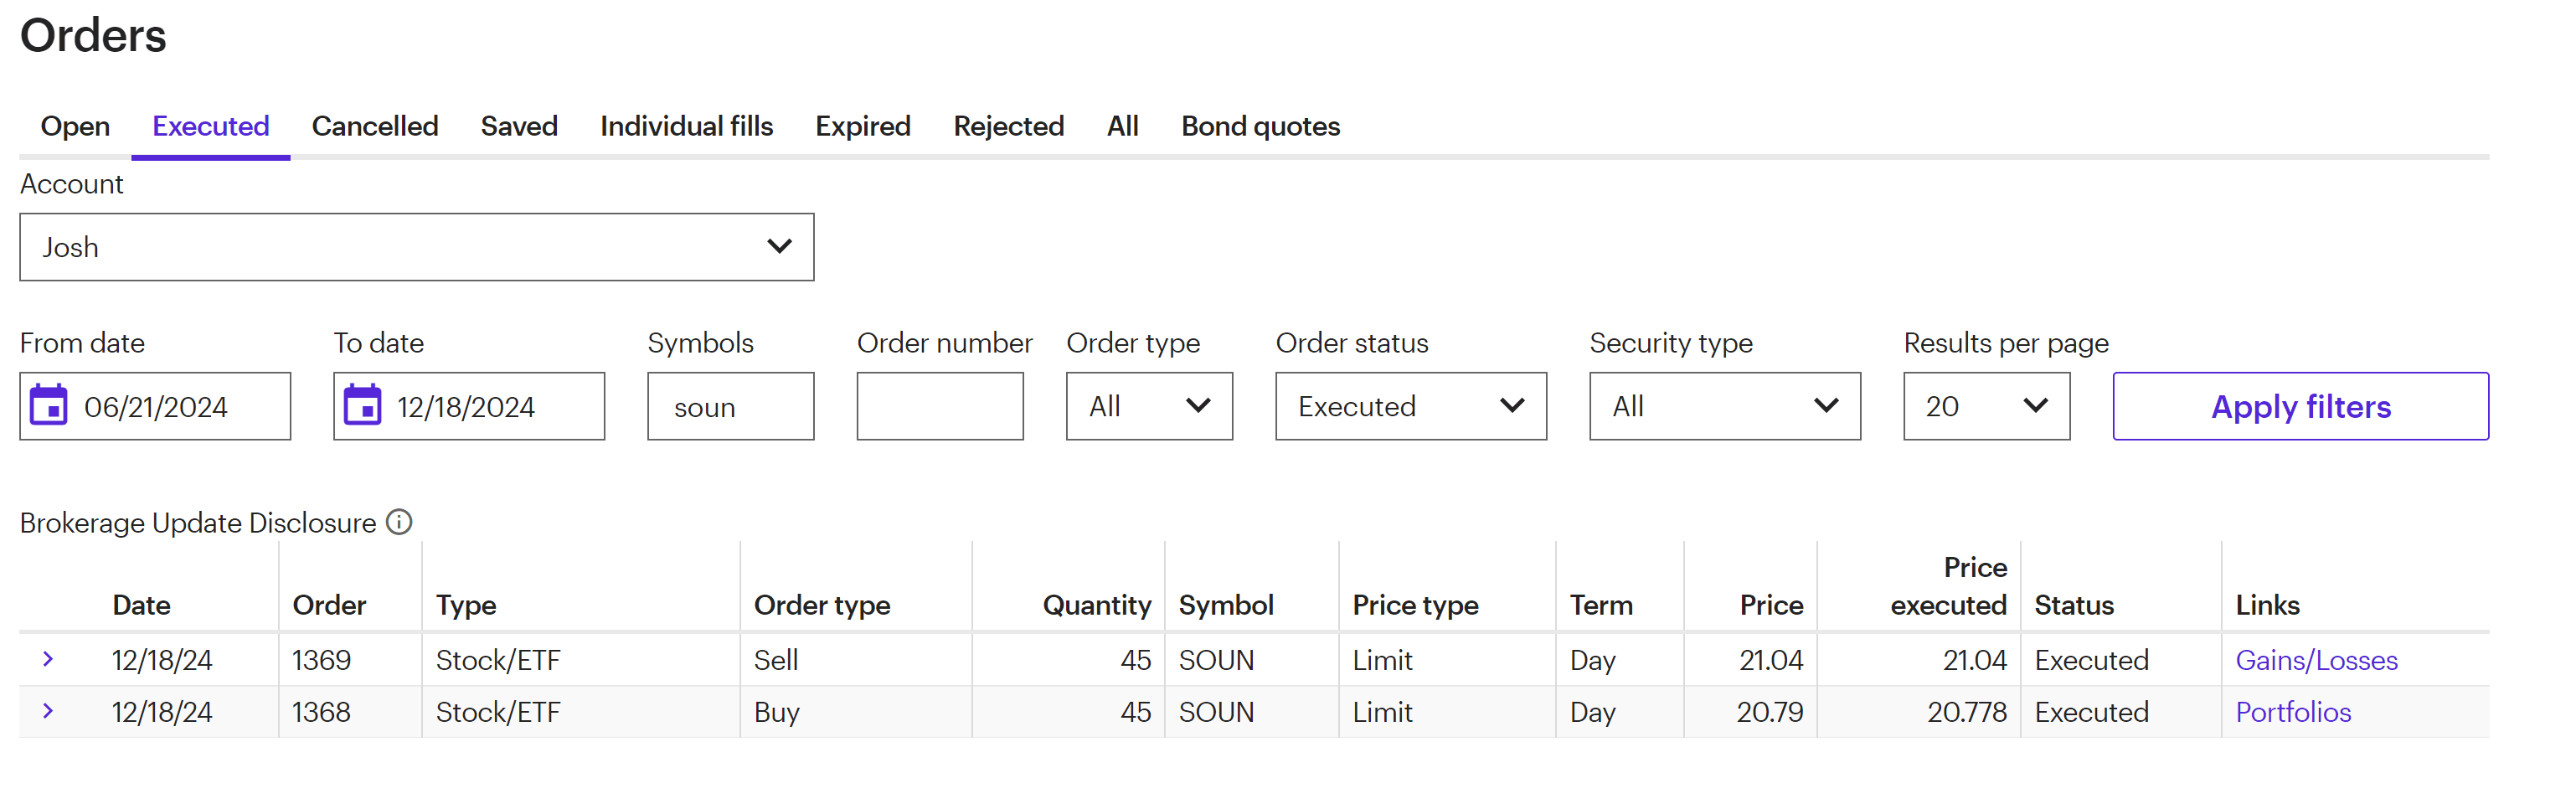Open the Josh account dropdown
Image resolution: width=2576 pixels, height=809 pixels.
tap(416, 247)
